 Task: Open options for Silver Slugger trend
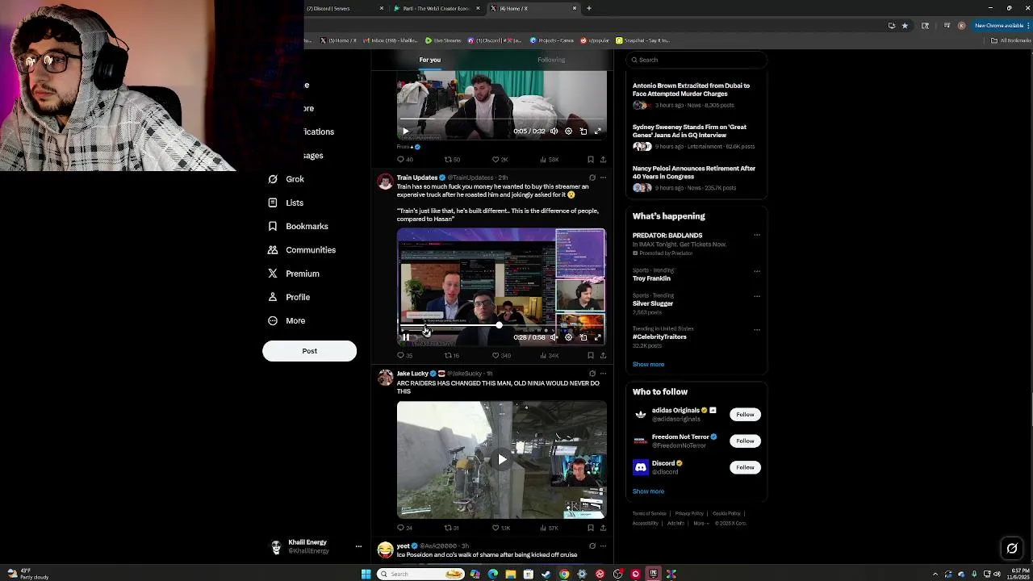click(757, 296)
